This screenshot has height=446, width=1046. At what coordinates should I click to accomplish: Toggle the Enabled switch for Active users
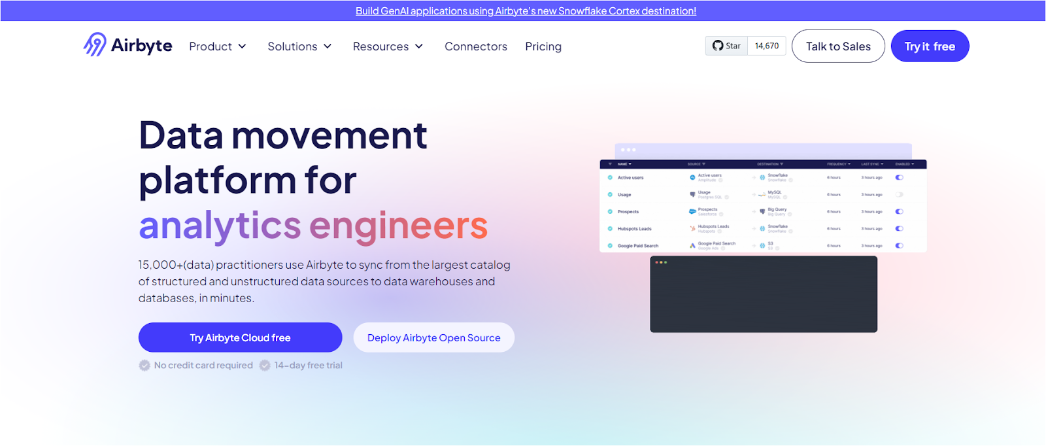tap(900, 177)
